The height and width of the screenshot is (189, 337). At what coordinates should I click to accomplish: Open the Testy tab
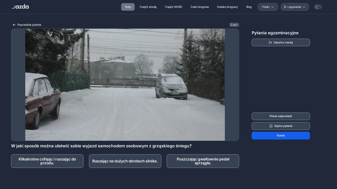[x=128, y=7]
